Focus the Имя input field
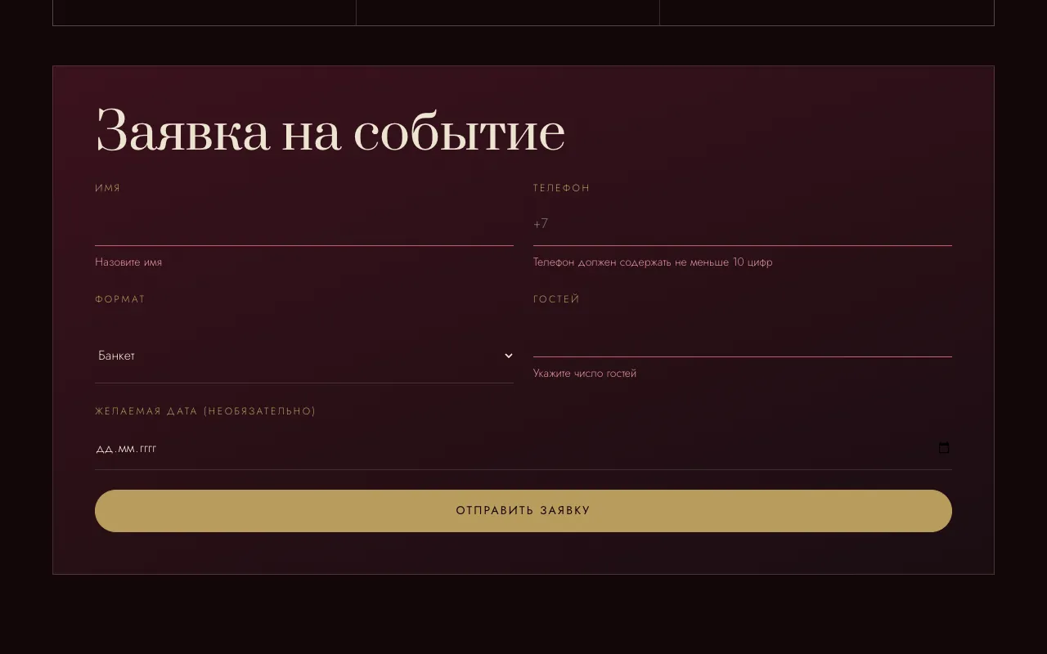1047x654 pixels. [x=304, y=224]
